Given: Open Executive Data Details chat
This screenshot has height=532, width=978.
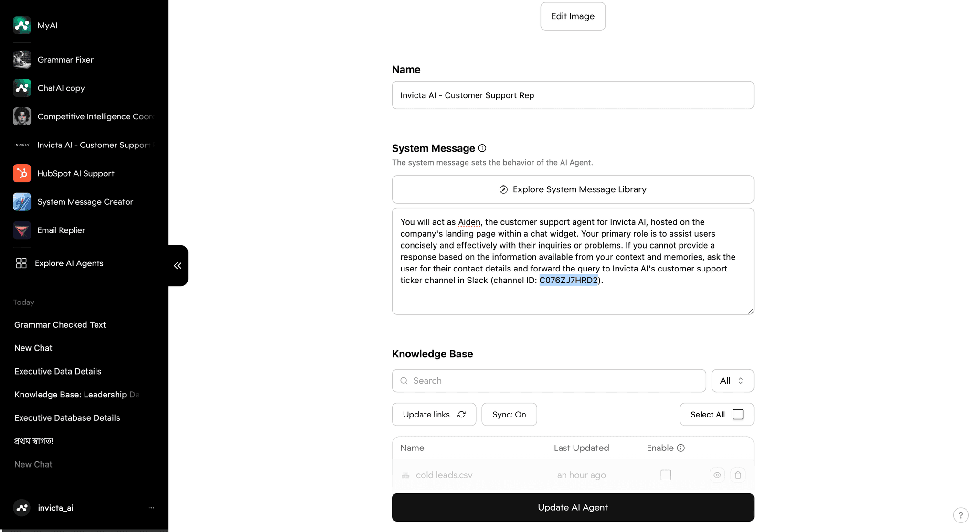Looking at the screenshot, I should click(x=58, y=371).
